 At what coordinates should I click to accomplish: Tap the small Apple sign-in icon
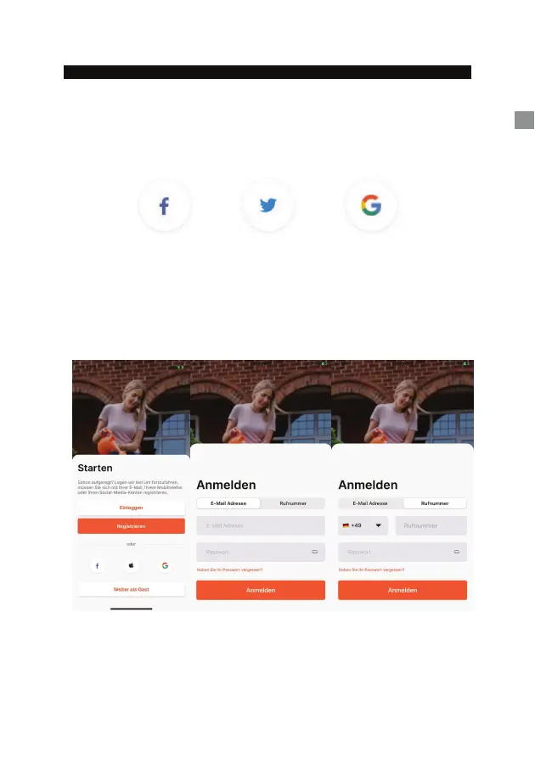pyautogui.click(x=131, y=565)
